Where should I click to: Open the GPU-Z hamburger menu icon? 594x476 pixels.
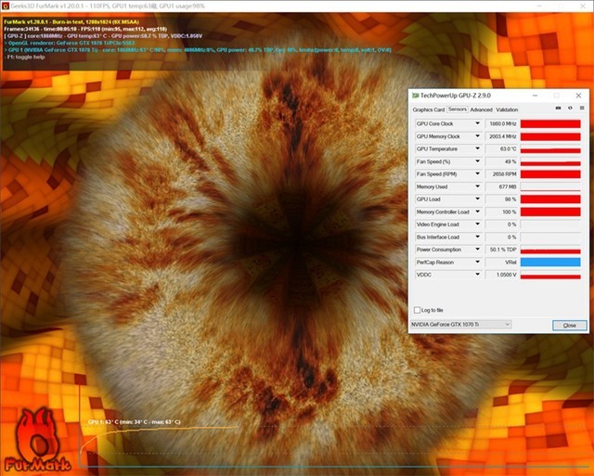click(582, 109)
